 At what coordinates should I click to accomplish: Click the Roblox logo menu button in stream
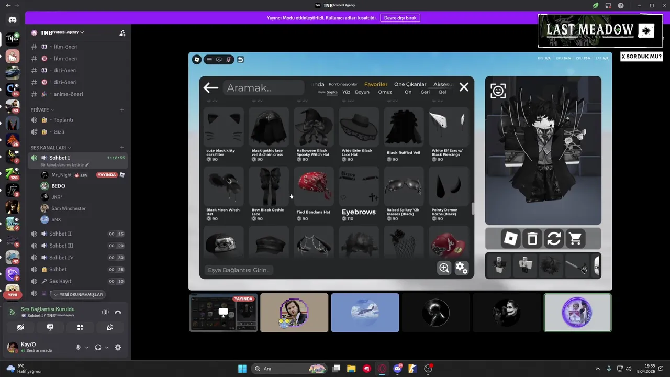pos(197,60)
